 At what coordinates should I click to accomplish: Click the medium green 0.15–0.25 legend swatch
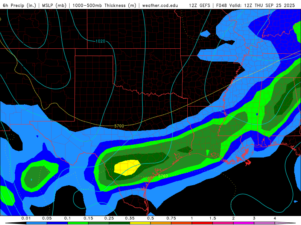pos(99,223)
